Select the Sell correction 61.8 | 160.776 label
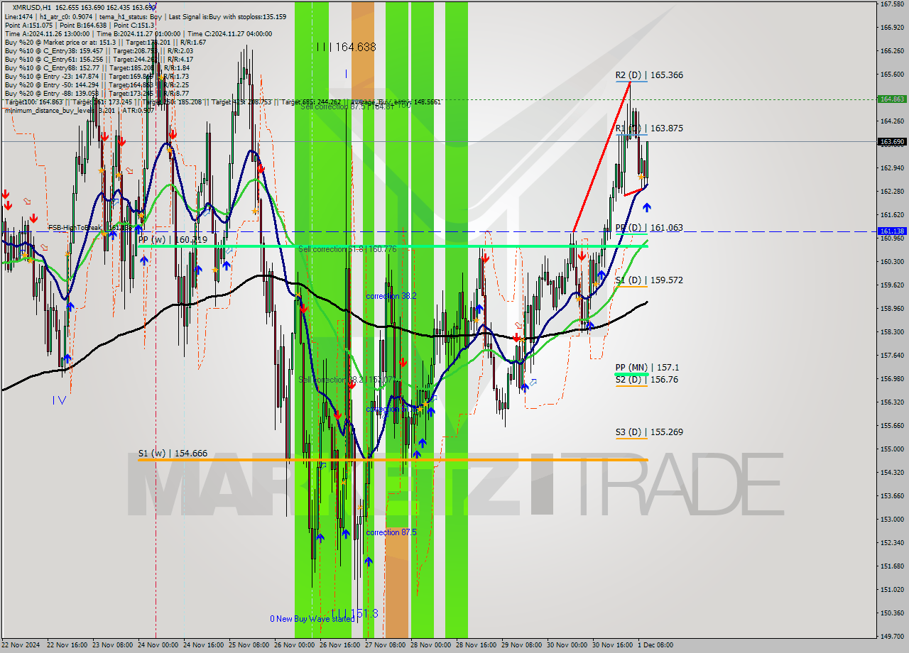This screenshot has width=909, height=653. pyautogui.click(x=347, y=249)
